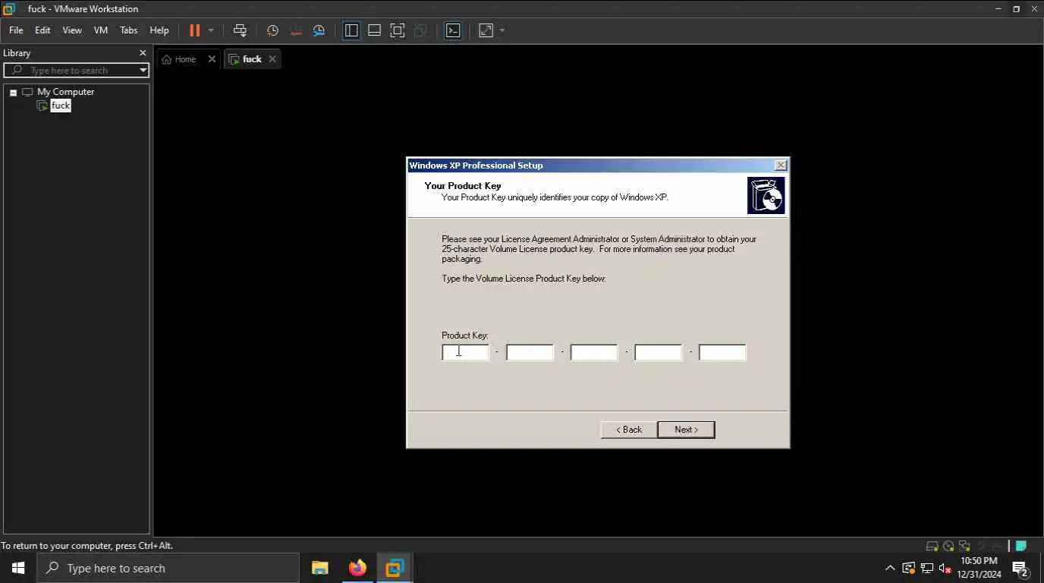Collapse the My Computer tree node
Viewport: 1044px width, 583px height.
pyautogui.click(x=13, y=93)
